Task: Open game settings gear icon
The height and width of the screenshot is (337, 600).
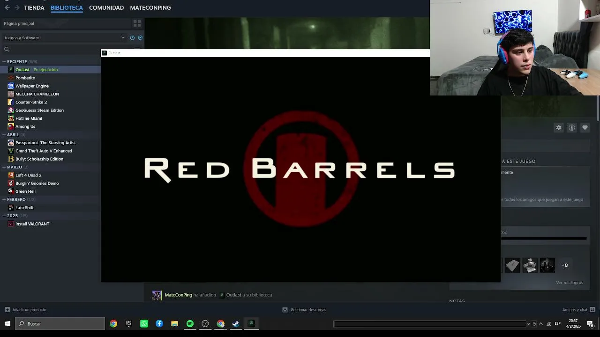Action: point(559,127)
